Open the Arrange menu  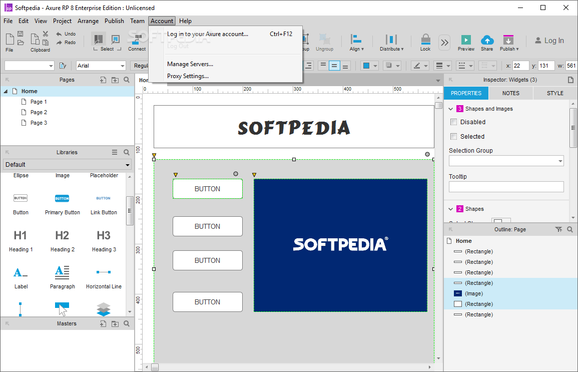88,21
